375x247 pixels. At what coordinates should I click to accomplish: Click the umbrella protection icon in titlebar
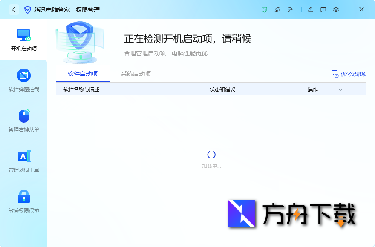click(x=290, y=9)
